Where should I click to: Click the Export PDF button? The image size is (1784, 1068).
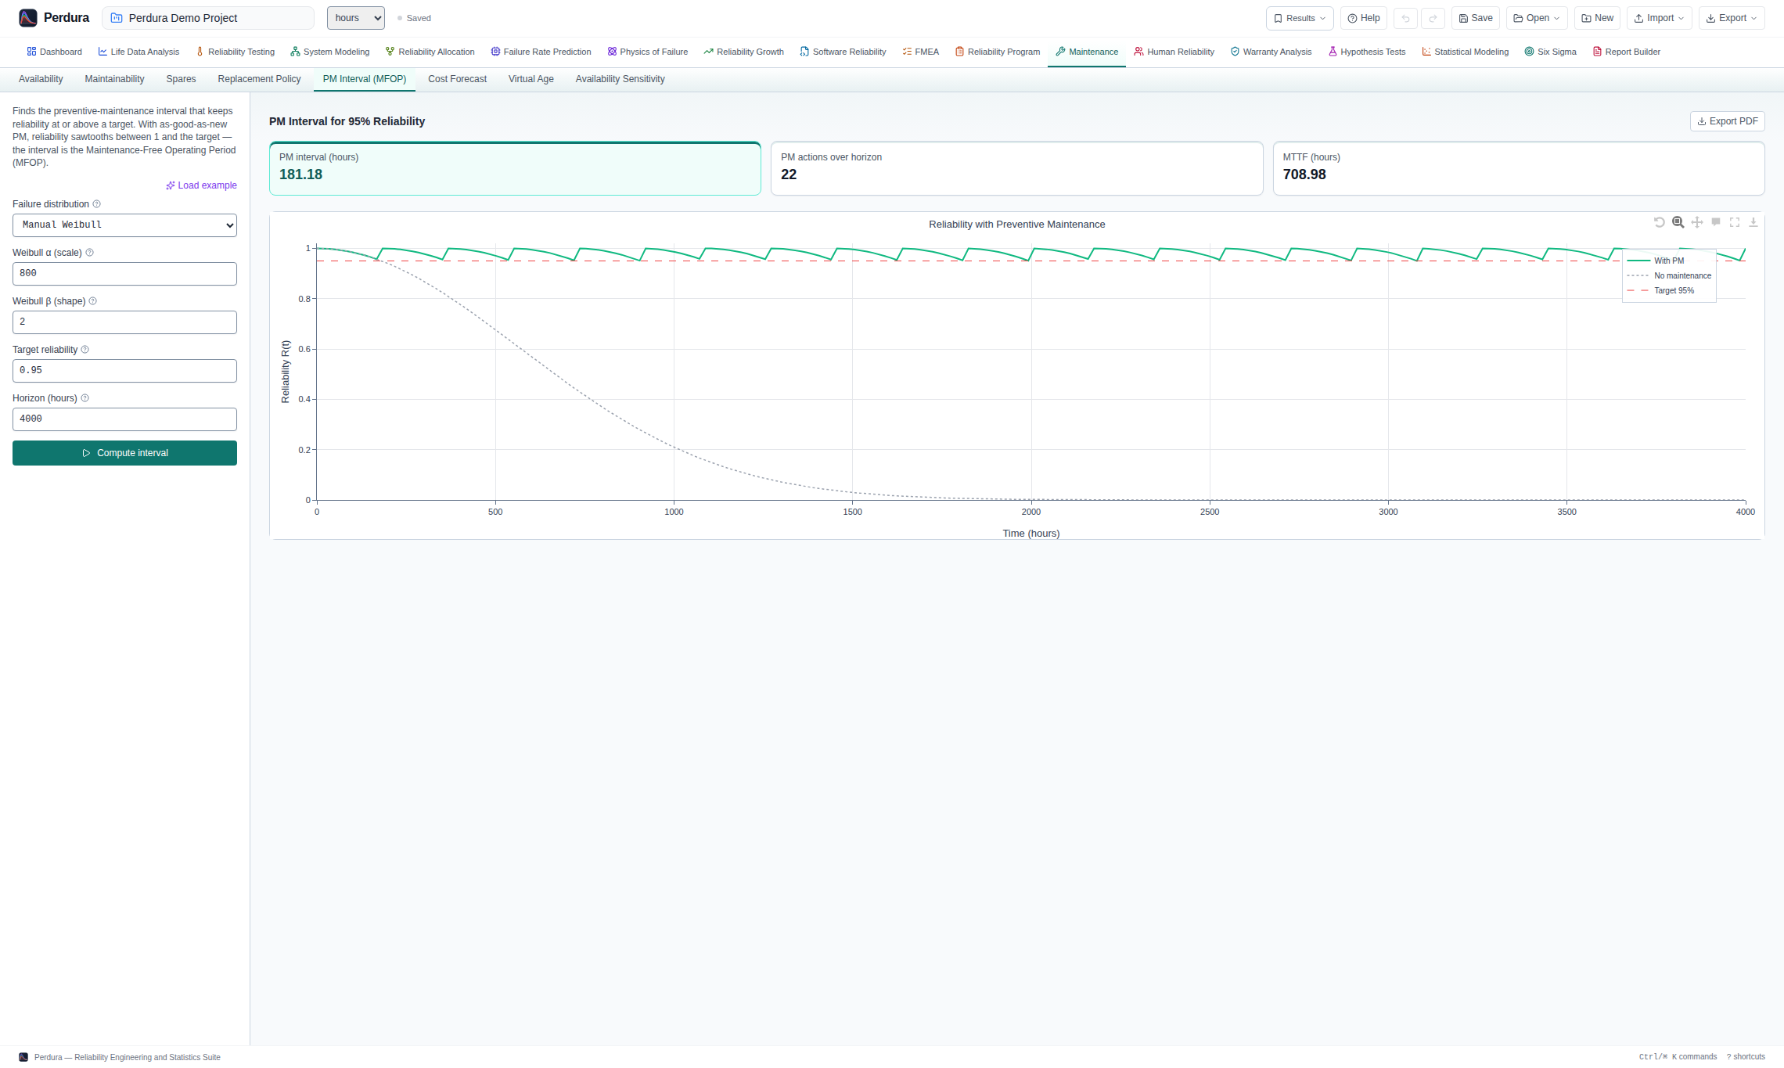(x=1727, y=121)
